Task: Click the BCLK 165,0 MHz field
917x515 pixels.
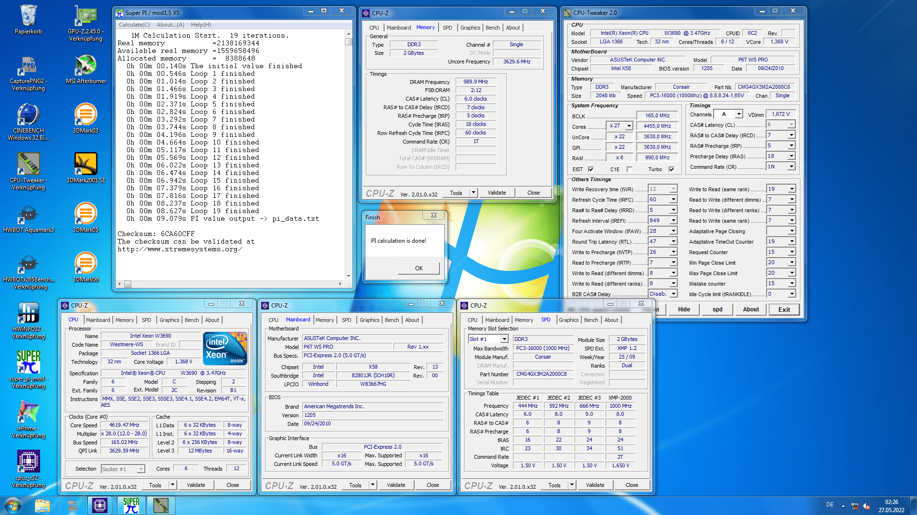Action: point(657,115)
